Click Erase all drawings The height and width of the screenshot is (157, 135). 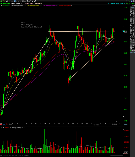click(x=132, y=53)
